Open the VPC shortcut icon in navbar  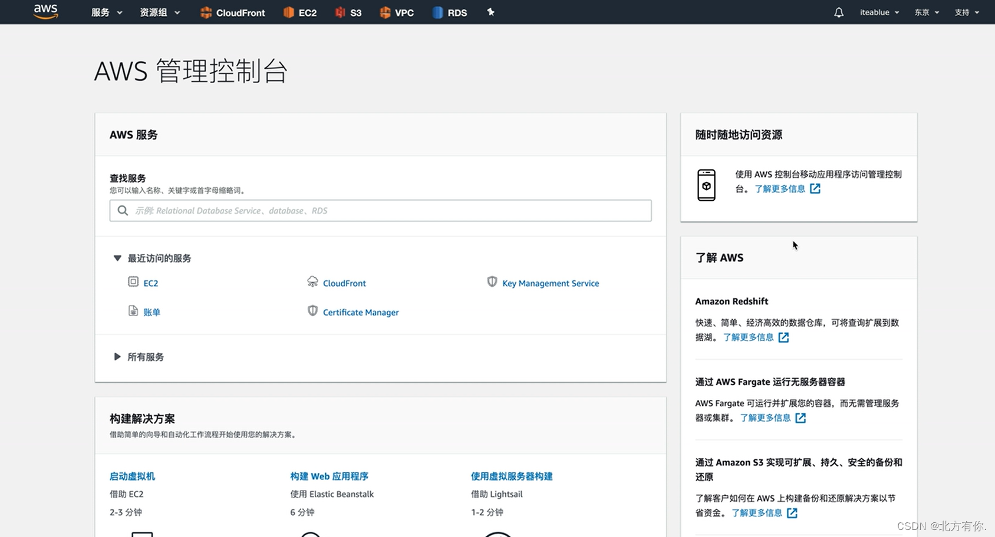(x=385, y=12)
